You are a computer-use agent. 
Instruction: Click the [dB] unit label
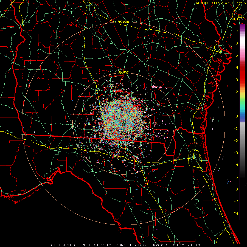[234, 19]
